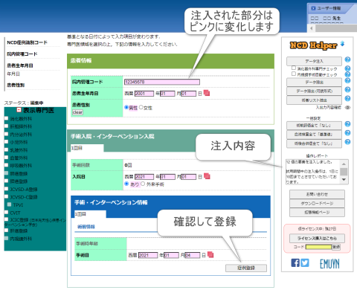Select the あり radio under 入院日
The width and height of the screenshot is (357, 290).
pos(126,184)
